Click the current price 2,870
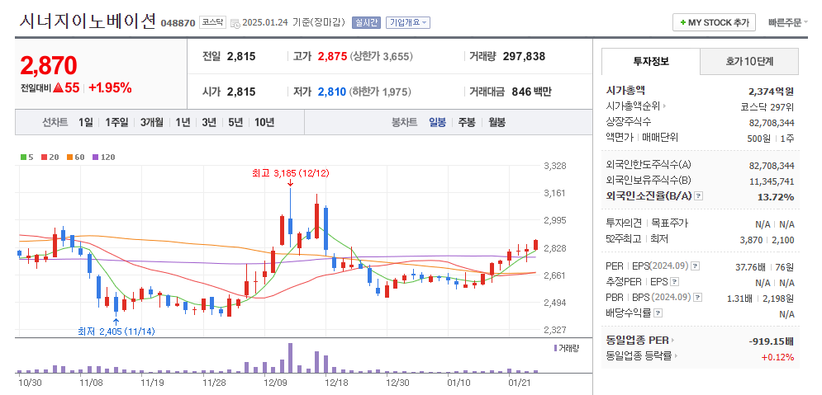 (x=49, y=65)
